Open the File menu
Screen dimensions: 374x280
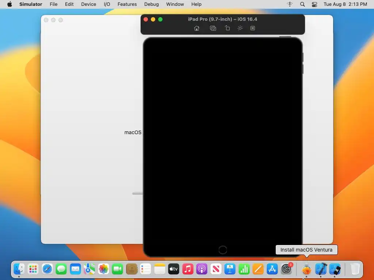click(53, 4)
